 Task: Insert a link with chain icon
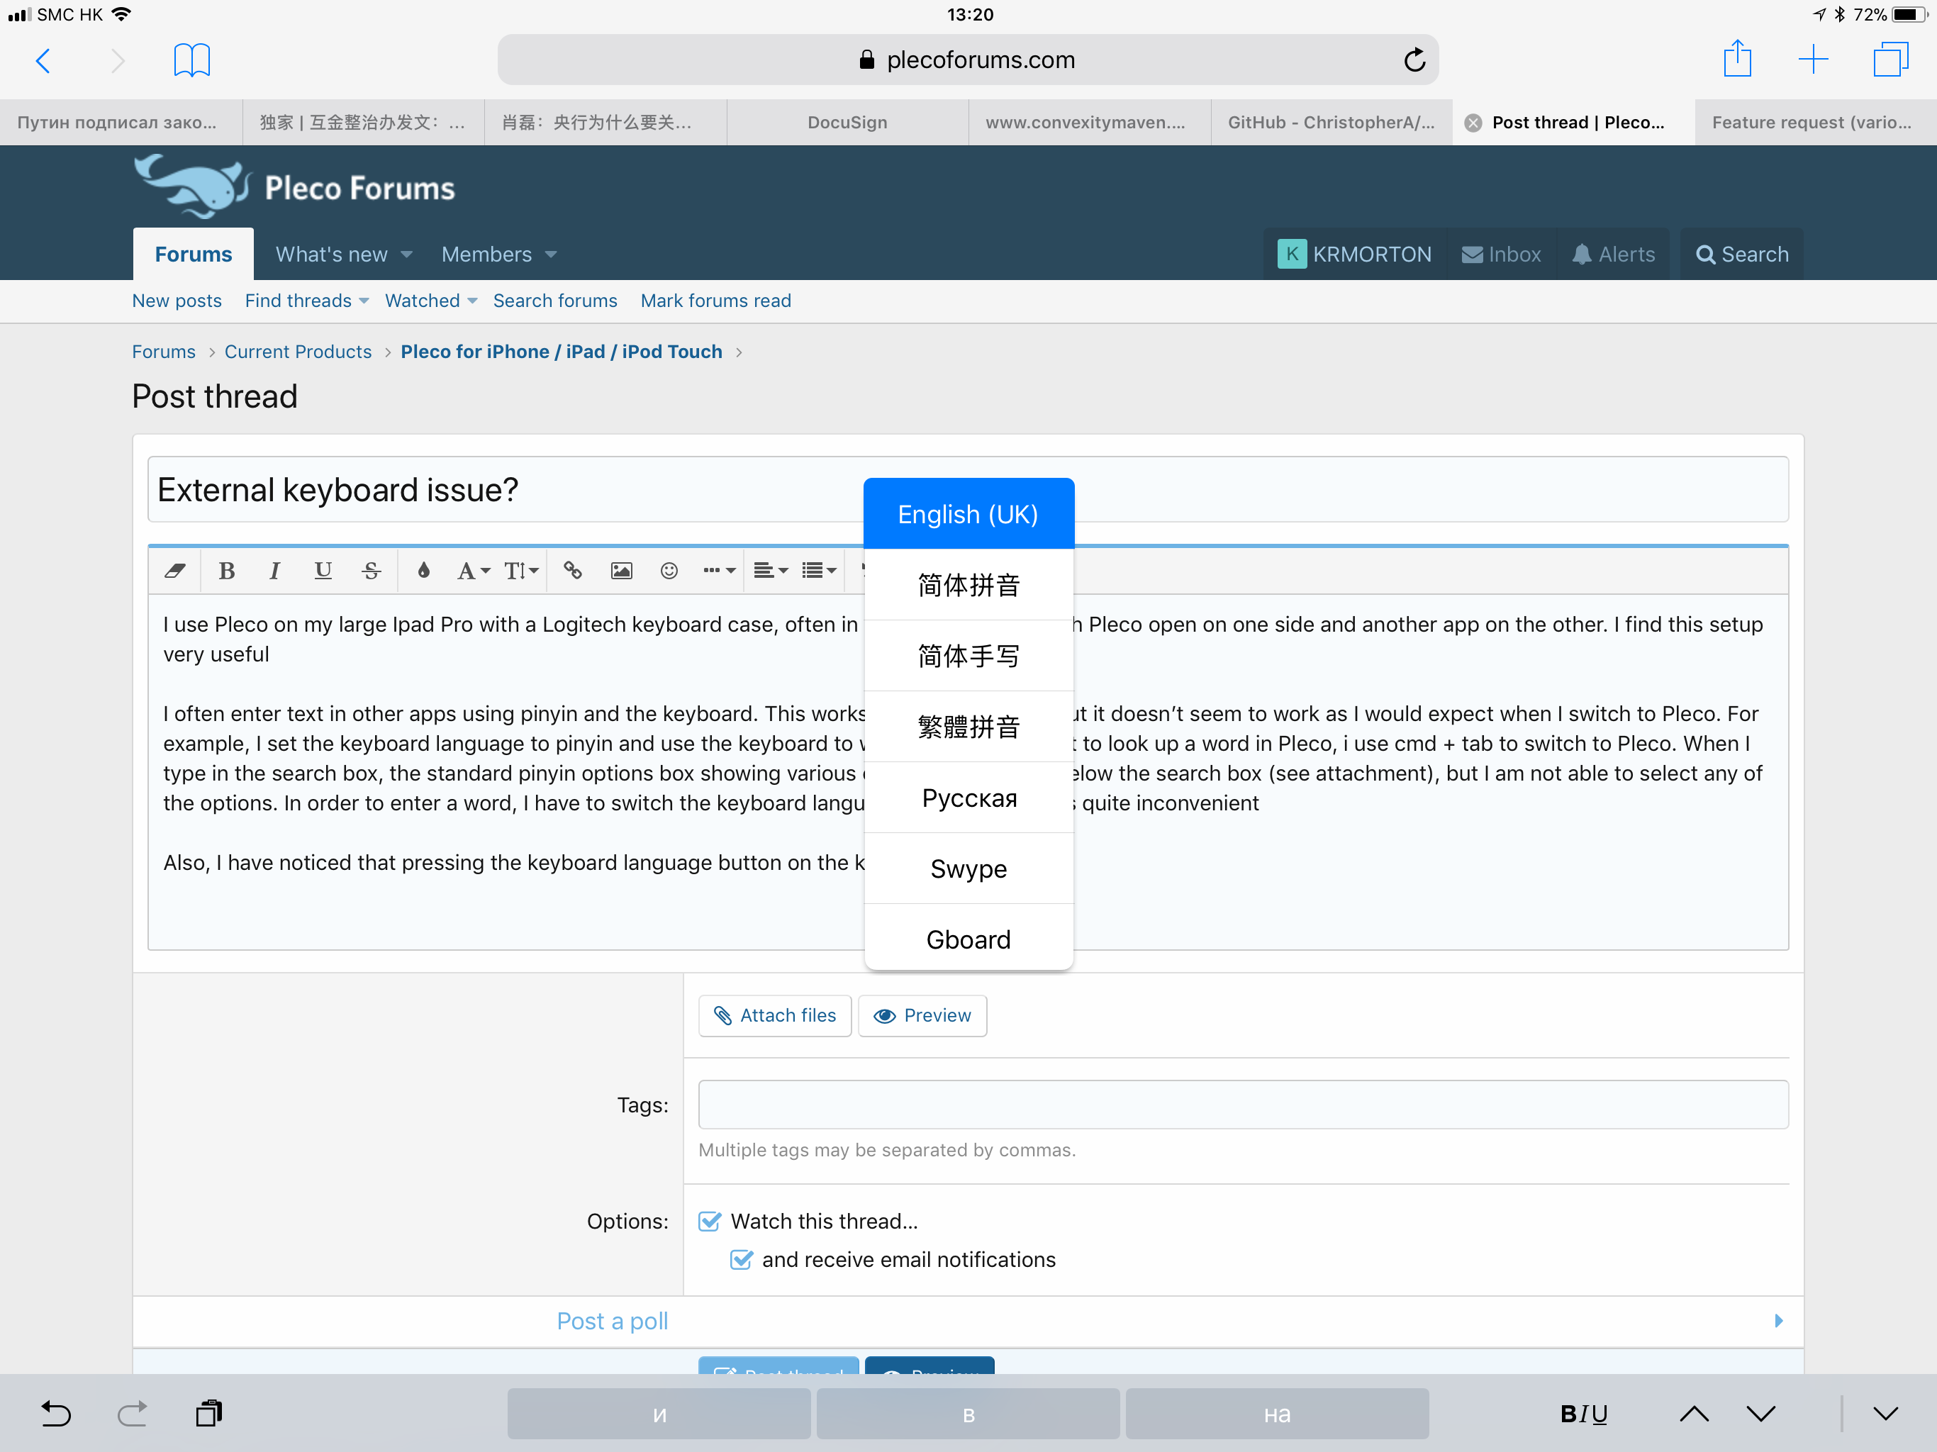(x=573, y=571)
